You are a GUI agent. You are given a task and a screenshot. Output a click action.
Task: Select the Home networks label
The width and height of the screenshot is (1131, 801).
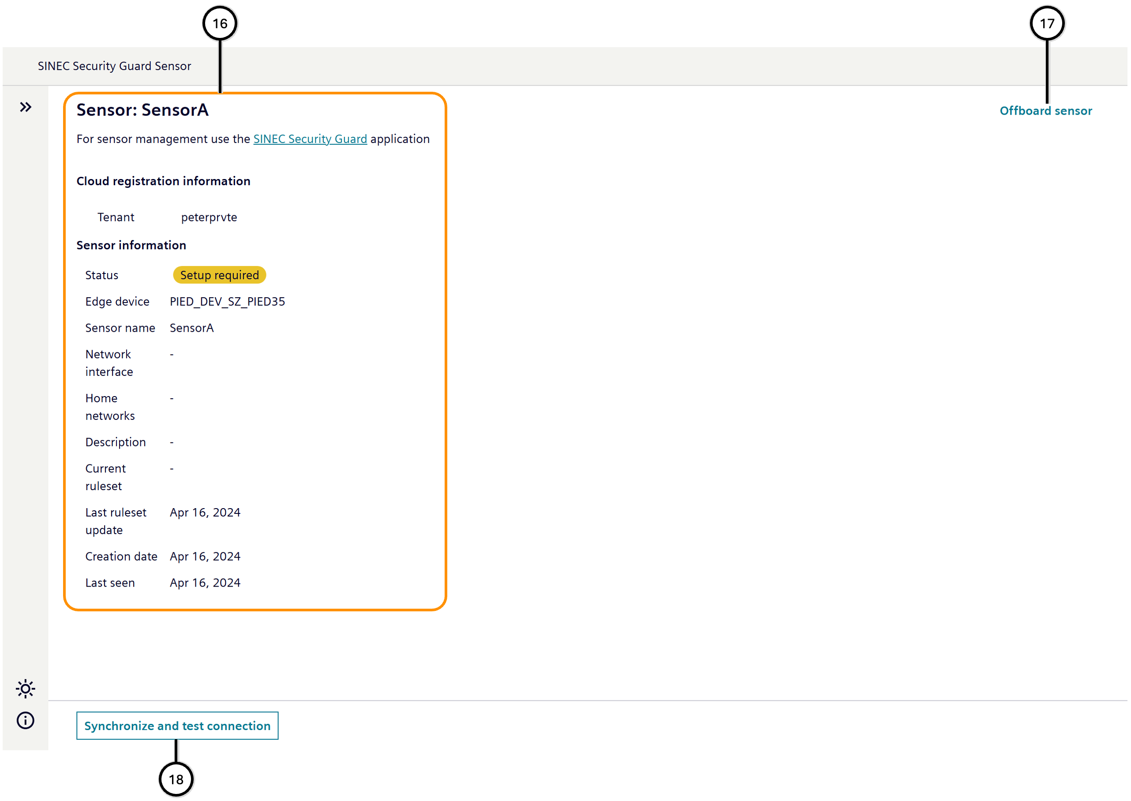pos(110,407)
